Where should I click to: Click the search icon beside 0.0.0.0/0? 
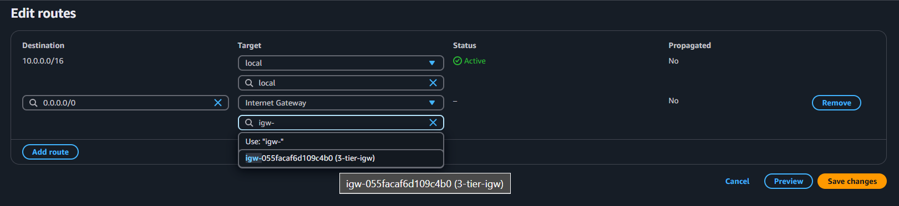pyautogui.click(x=33, y=103)
